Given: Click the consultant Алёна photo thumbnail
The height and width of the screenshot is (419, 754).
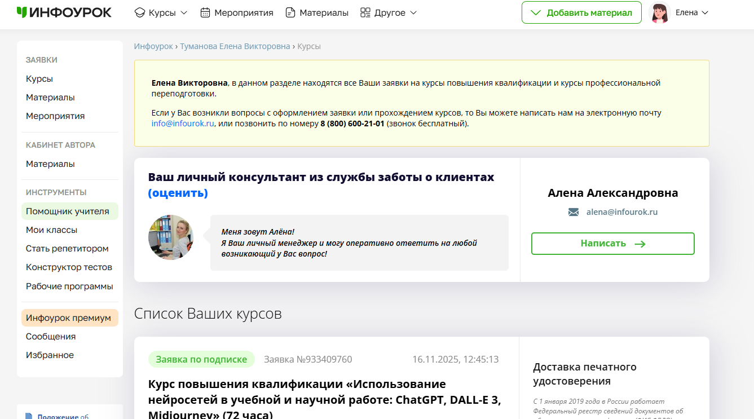Looking at the screenshot, I should 171,237.
